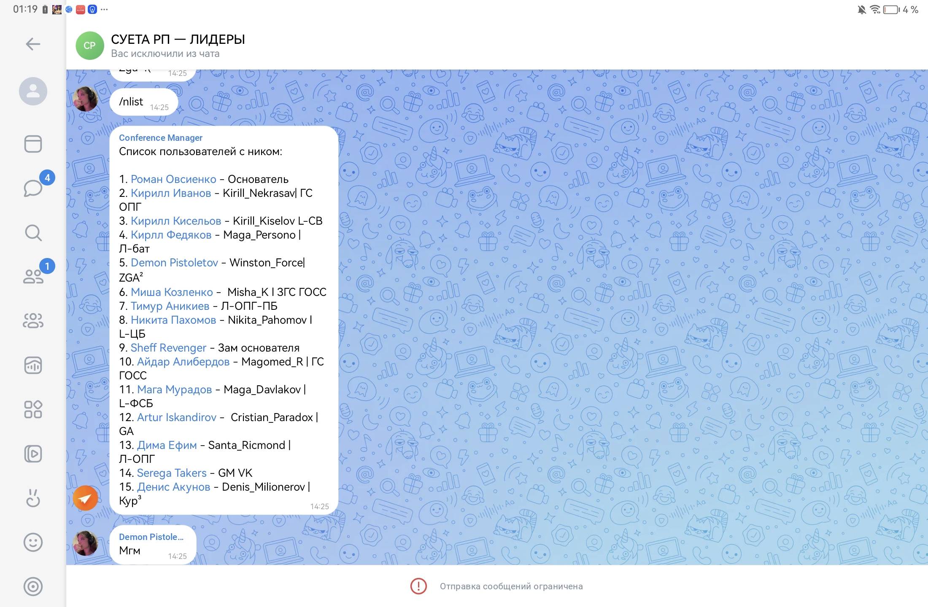Open the news feed sidebar icon
The image size is (928, 607).
(33, 144)
